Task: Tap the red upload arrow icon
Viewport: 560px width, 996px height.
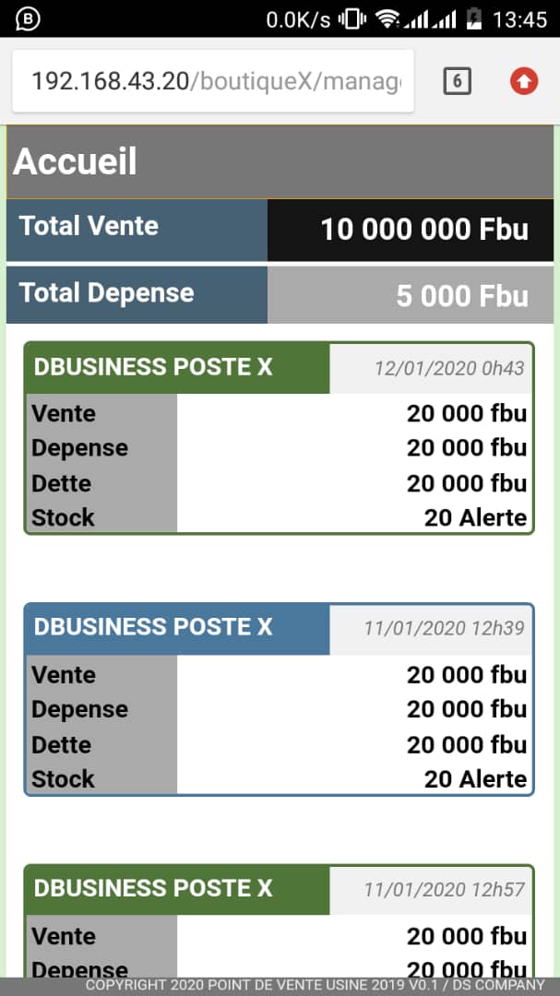Action: (x=524, y=81)
